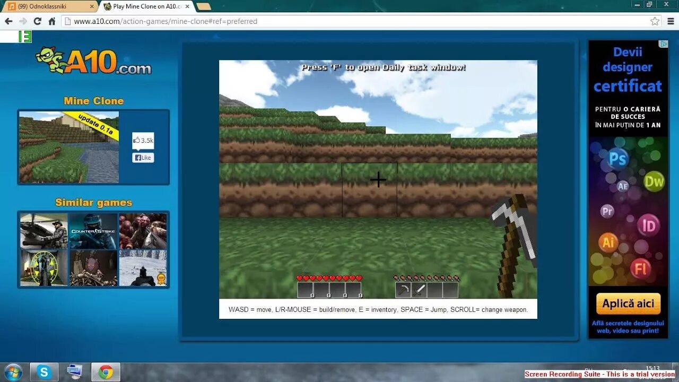Click the Aplică aici ad button
This screenshot has width=679, height=382.
628,304
